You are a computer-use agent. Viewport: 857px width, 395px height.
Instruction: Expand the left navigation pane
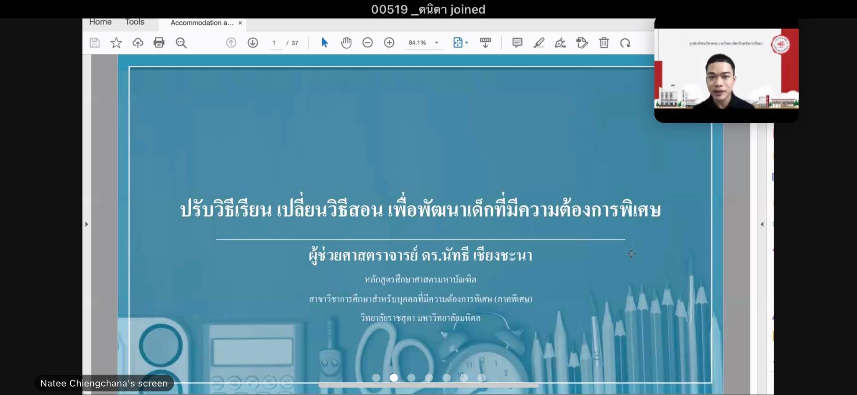coord(87,224)
